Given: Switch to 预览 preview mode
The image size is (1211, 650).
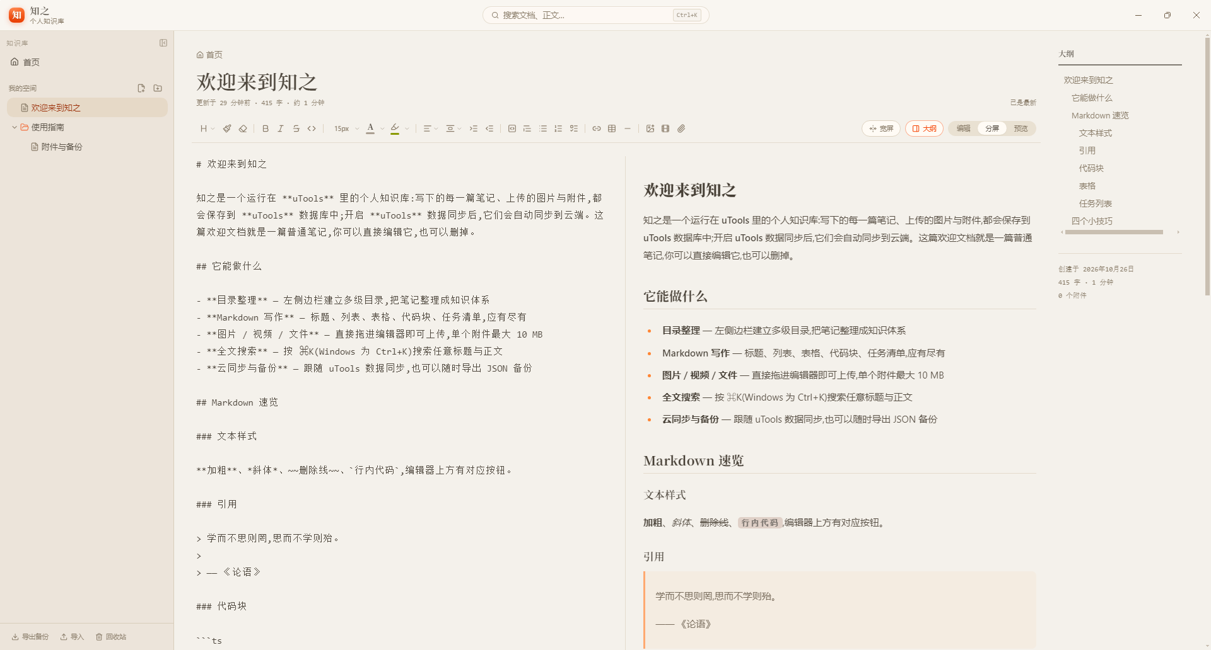Looking at the screenshot, I should [x=1021, y=128].
